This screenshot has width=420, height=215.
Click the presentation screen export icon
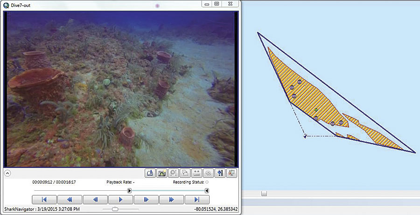[231, 173]
